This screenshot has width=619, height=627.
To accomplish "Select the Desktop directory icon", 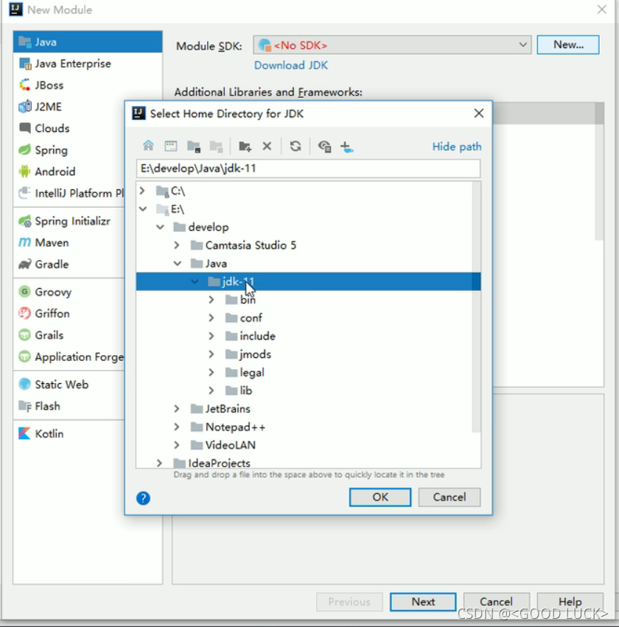I will click(170, 145).
